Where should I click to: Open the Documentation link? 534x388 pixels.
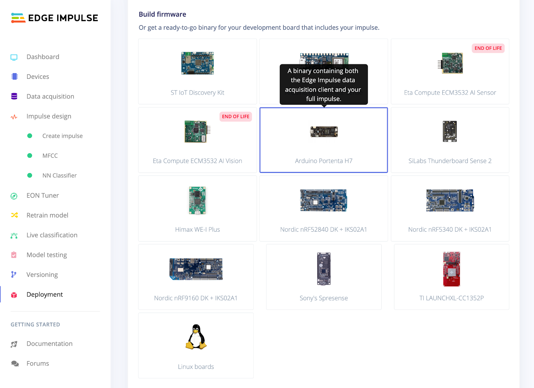tap(49, 344)
